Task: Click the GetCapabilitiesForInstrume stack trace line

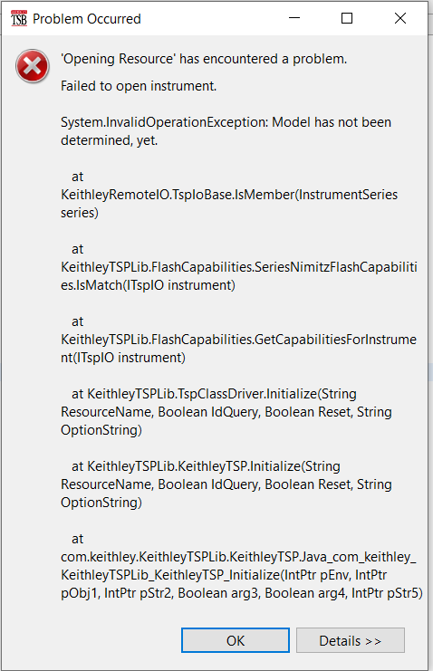Action: click(238, 340)
